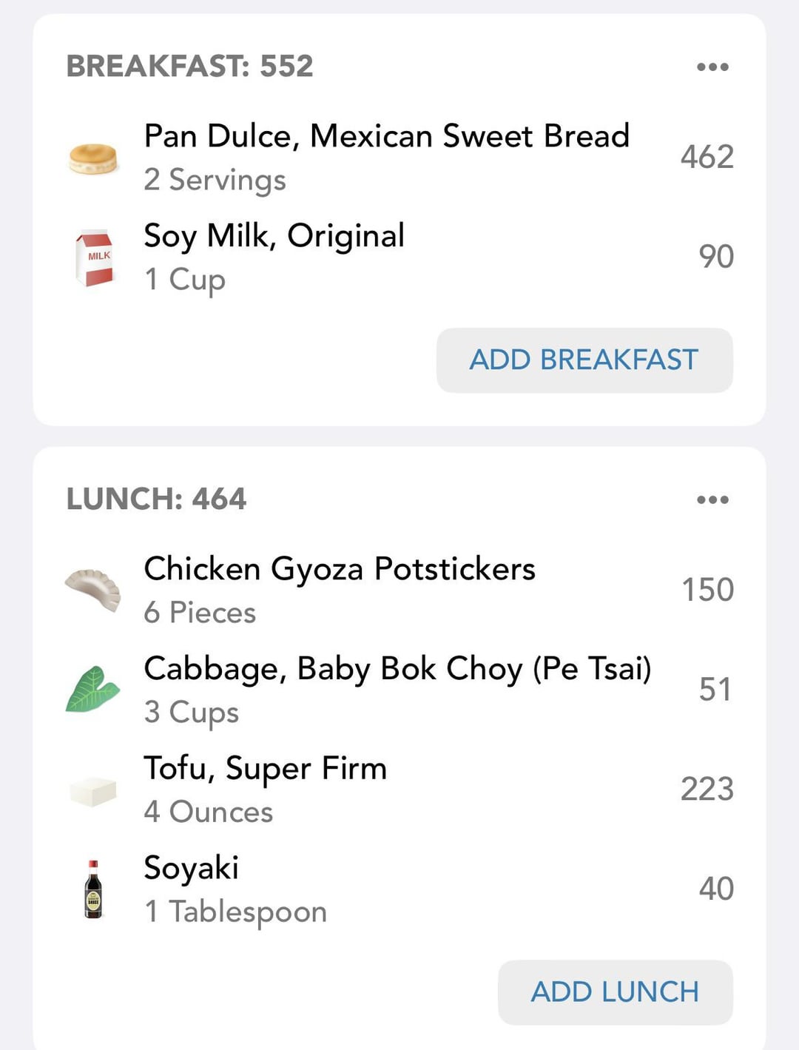Open Tofu, Super Firm entry
Viewport: 799px width, 1050px height.
tap(400, 790)
